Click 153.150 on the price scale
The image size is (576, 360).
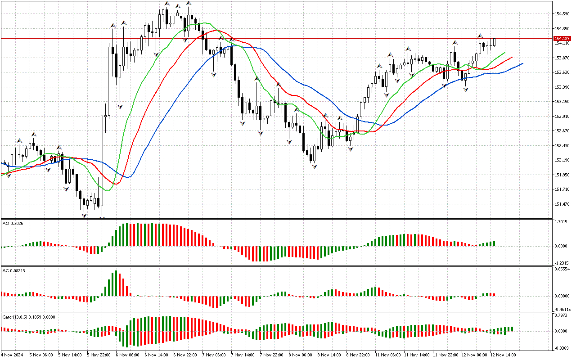click(x=563, y=102)
